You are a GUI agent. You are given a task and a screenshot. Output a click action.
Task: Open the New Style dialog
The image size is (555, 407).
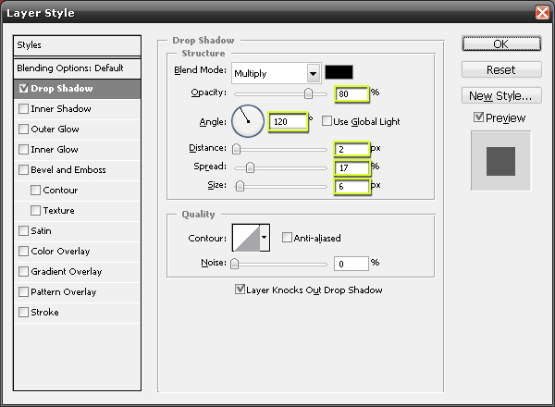click(x=501, y=95)
